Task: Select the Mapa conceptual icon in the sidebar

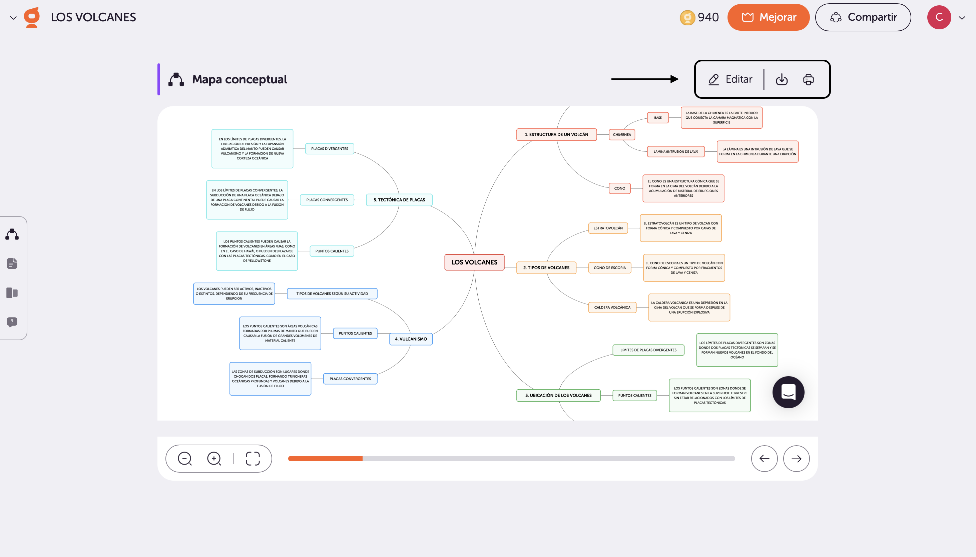Action: click(12, 234)
